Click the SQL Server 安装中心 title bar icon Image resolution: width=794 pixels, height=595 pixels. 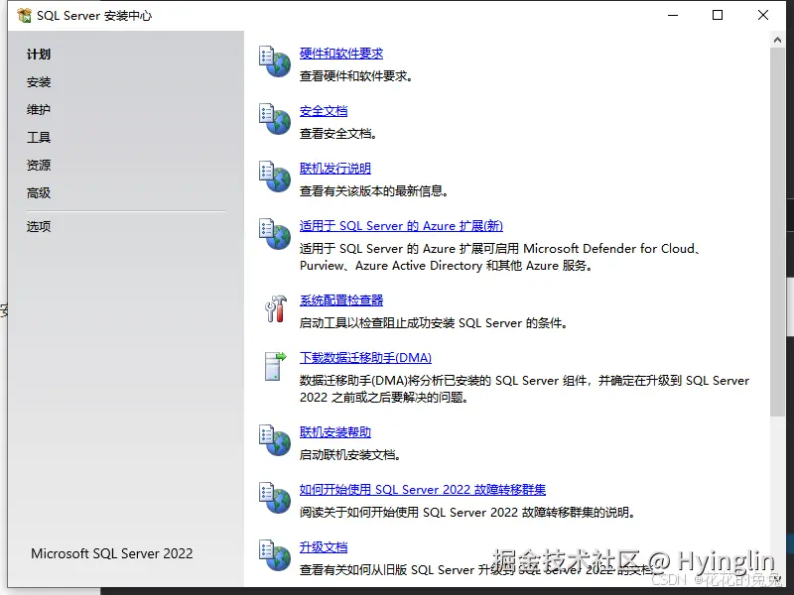pos(24,15)
